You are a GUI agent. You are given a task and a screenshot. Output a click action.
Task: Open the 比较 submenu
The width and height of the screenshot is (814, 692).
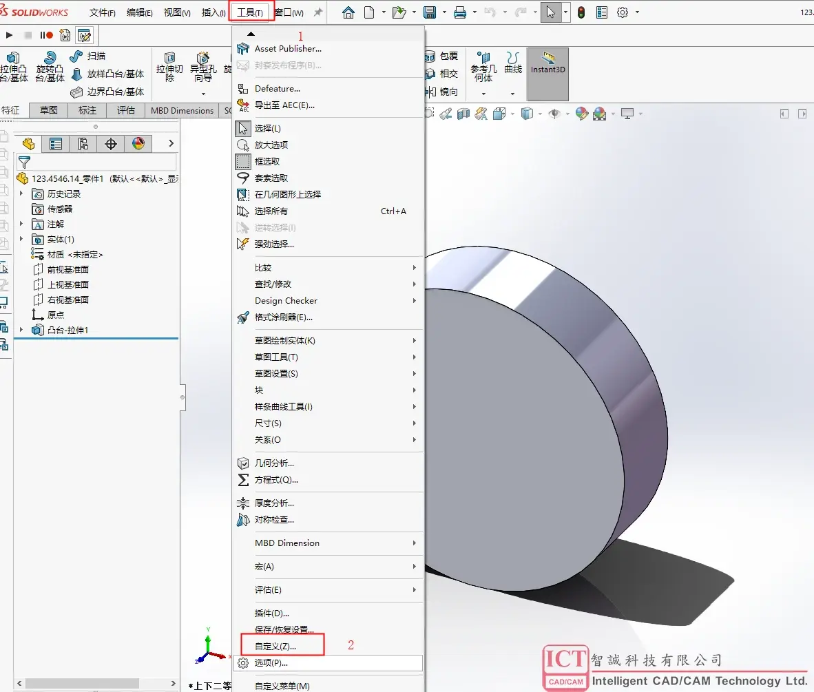328,268
